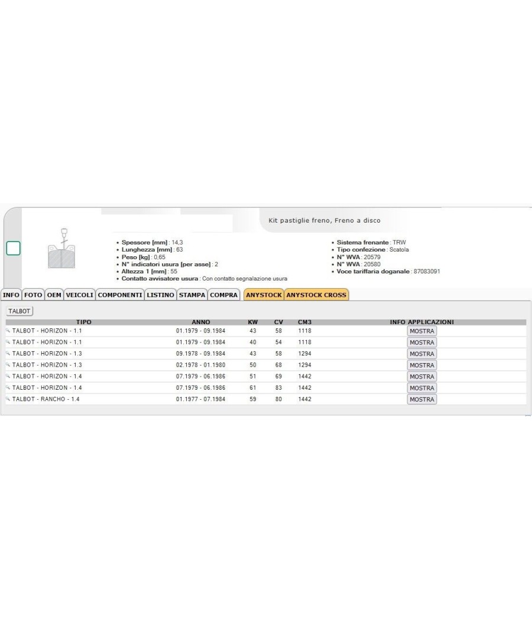This screenshot has height=620, width=532.
Task: Open the ANYSTOCK CROSS tab
Action: tap(316, 295)
